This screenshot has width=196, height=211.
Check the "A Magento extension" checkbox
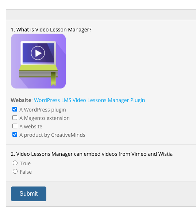[x=15, y=118]
